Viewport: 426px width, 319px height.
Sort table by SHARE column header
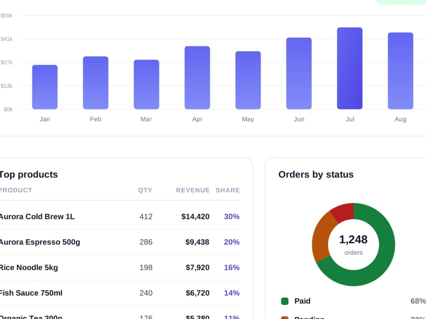click(x=227, y=190)
